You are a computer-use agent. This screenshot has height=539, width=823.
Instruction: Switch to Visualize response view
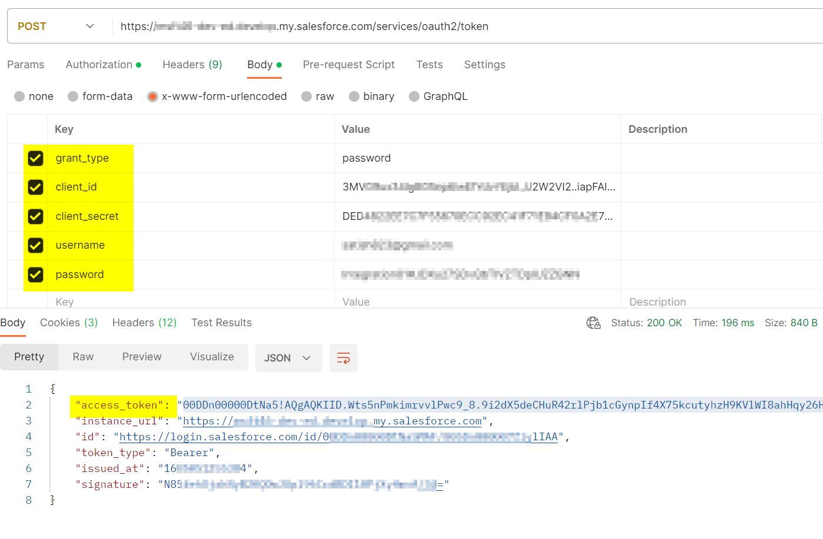coord(212,357)
